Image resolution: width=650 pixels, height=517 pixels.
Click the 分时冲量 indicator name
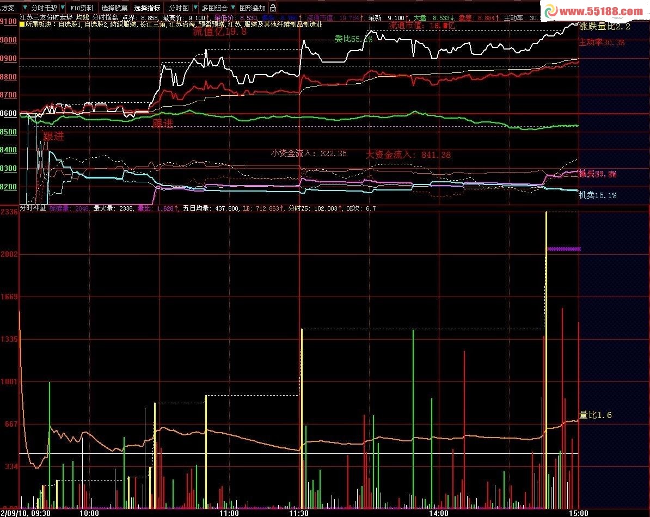[33, 208]
